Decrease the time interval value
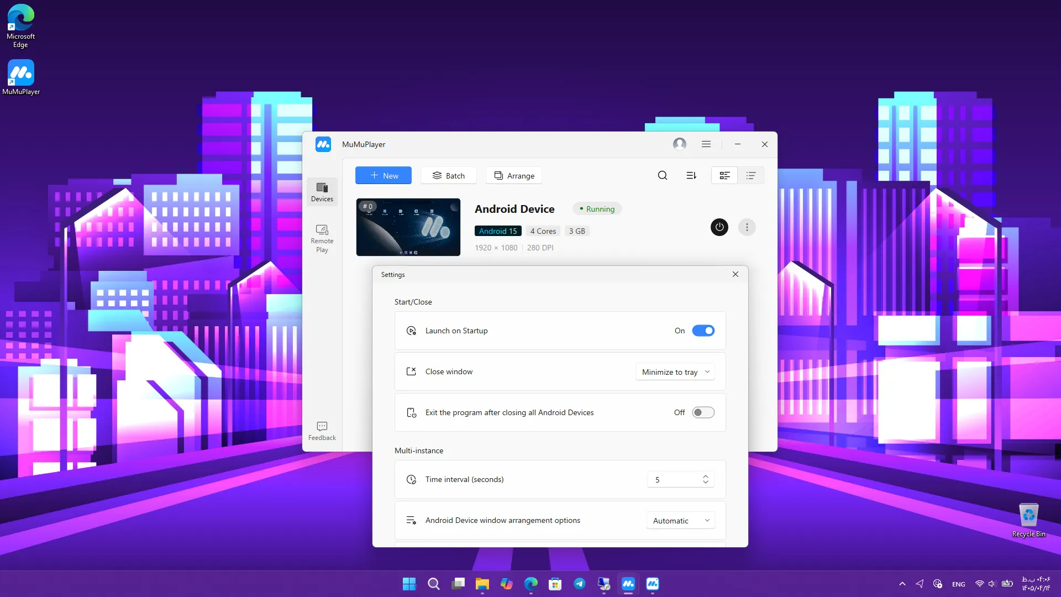Viewport: 1061px width, 597px height. [x=706, y=483]
